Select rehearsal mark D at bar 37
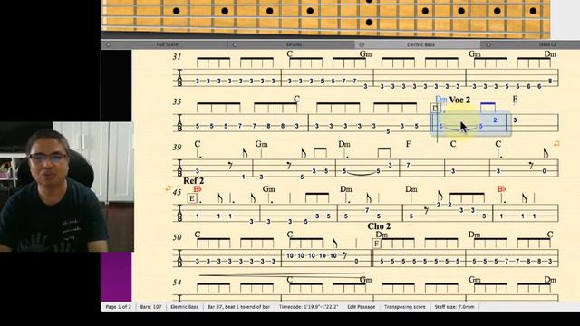This screenshot has width=580, height=326. [435, 108]
